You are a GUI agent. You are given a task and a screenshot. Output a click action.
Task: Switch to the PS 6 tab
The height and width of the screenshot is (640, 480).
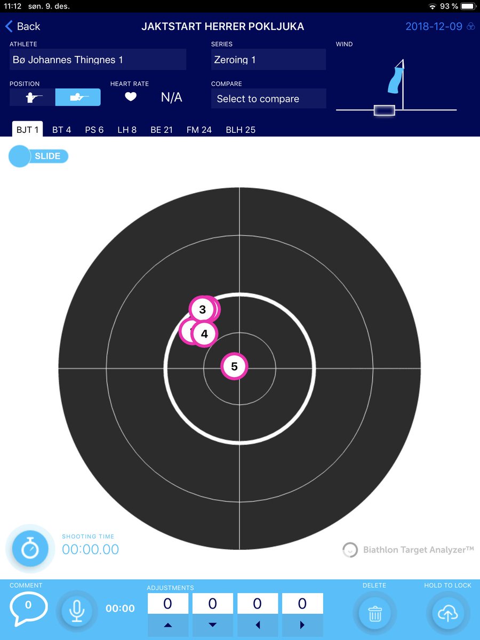94,130
